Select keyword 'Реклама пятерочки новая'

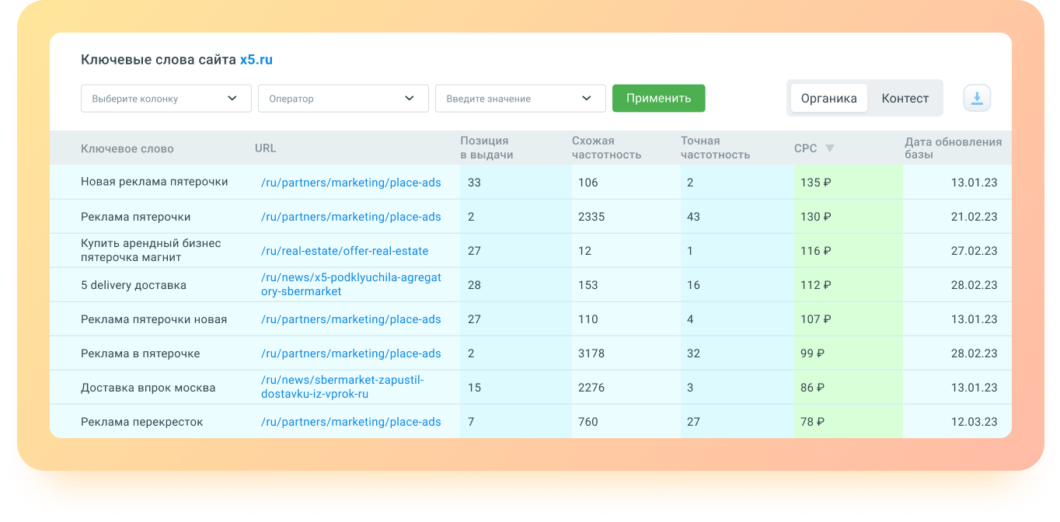[x=154, y=319]
